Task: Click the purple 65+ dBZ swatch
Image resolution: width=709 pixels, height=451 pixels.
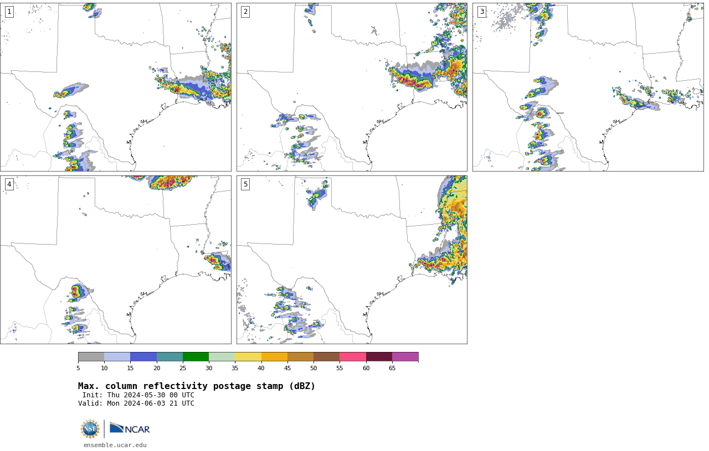Action: point(405,357)
